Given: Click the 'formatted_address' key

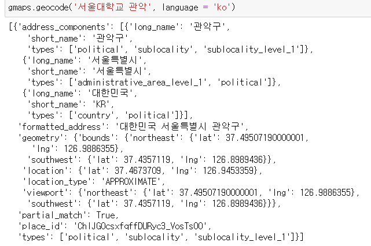Looking at the screenshot, I should 61,127.
